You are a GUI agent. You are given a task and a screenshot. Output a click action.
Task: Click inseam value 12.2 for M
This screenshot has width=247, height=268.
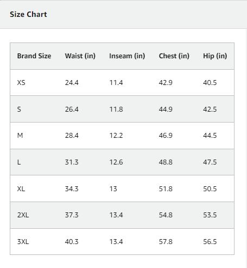pyautogui.click(x=116, y=136)
